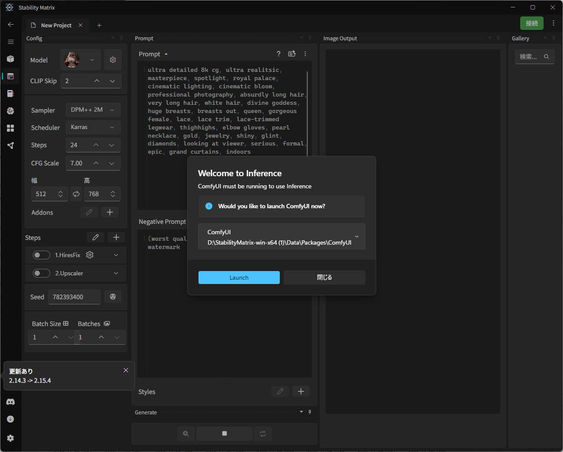This screenshot has width=563, height=452.
Task: Select the New Project tab
Action: point(56,26)
